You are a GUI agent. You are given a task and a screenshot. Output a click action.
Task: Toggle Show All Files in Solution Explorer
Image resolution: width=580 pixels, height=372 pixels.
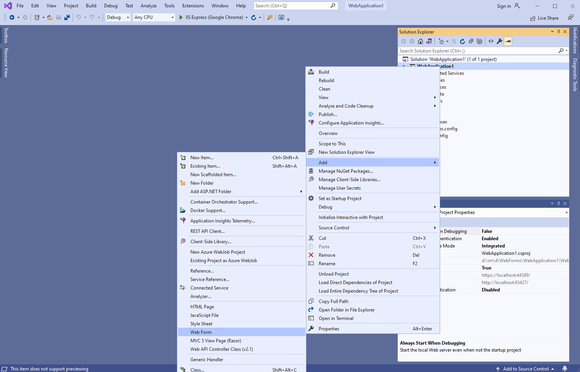coord(479,41)
